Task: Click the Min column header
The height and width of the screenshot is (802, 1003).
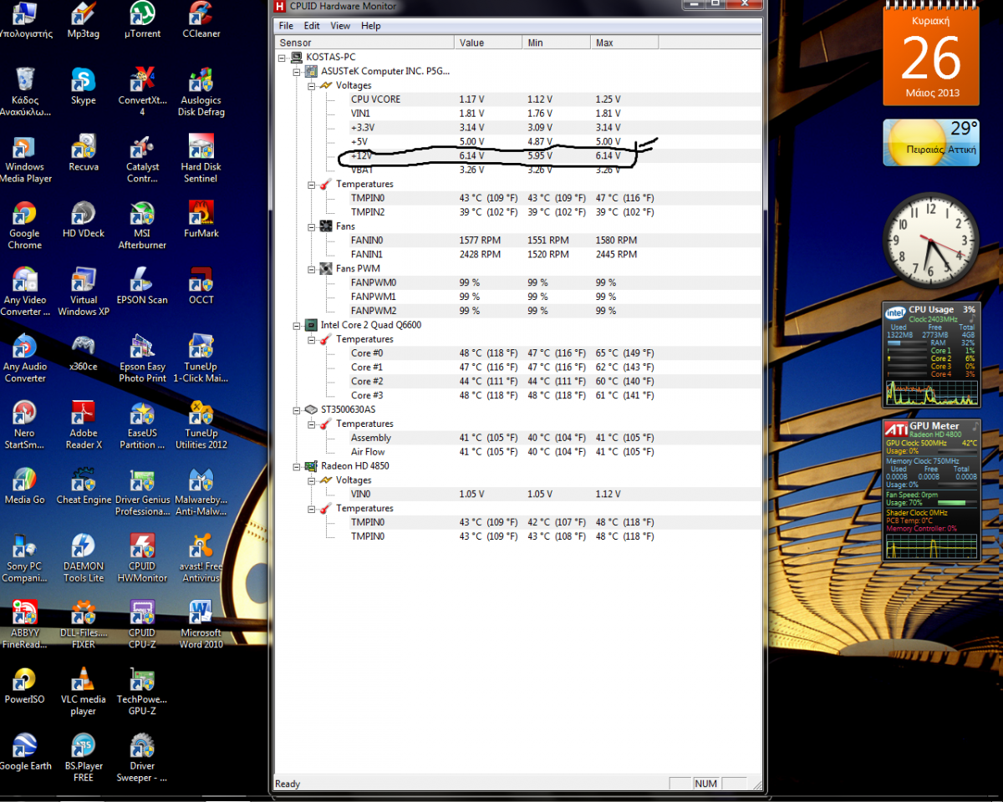Action: point(557,43)
